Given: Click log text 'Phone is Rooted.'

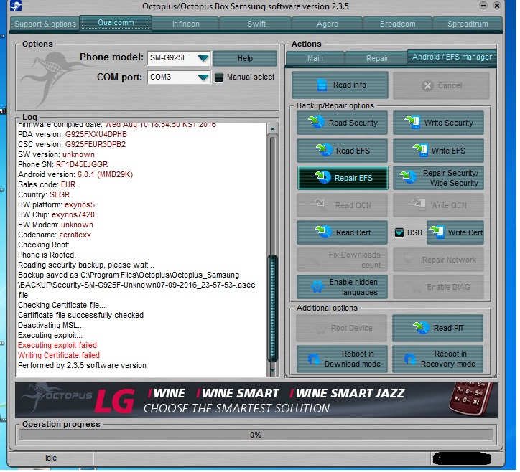Looking at the screenshot, I should 47,255.
